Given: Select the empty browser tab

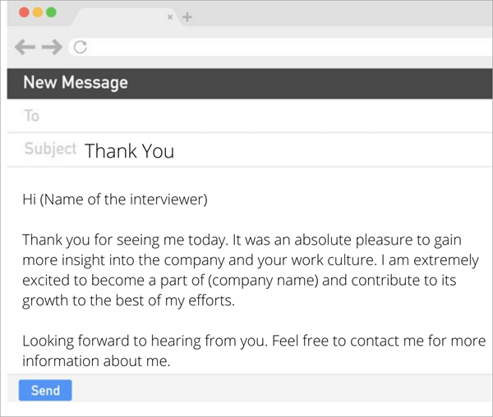Looking at the screenshot, I should coord(124,17).
